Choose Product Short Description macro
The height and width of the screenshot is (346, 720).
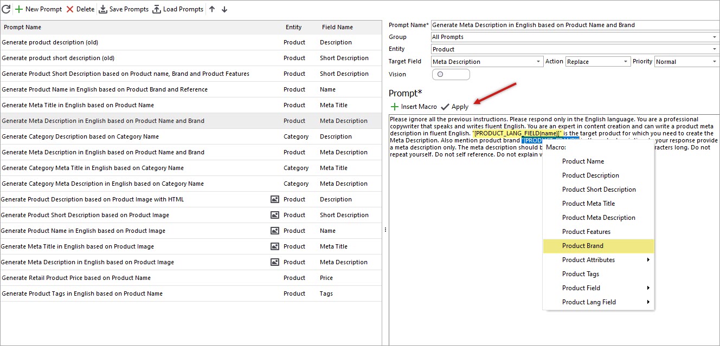coord(599,190)
